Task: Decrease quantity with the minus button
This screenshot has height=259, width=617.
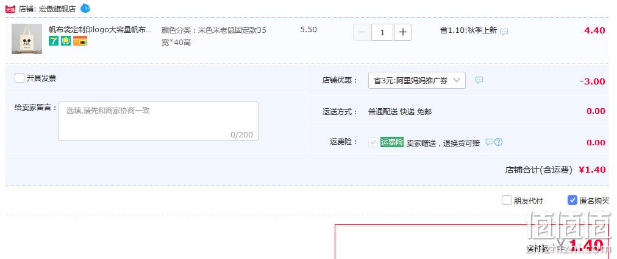Action: [x=361, y=33]
